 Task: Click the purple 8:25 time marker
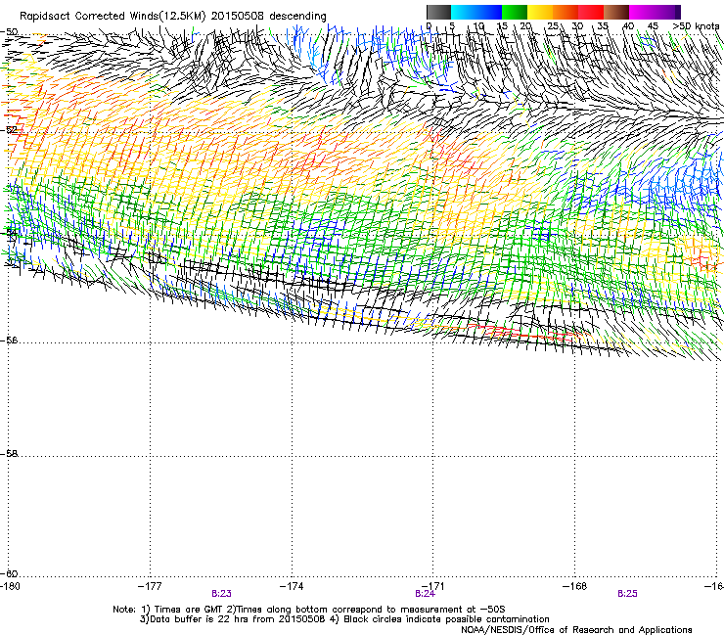click(627, 594)
